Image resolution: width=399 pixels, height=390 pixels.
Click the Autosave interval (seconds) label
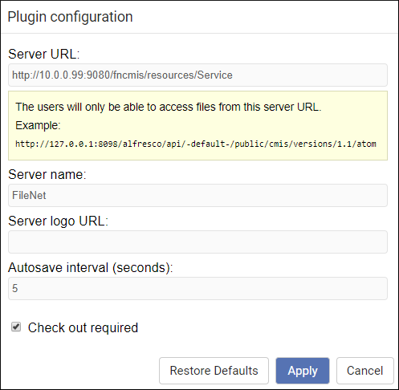[x=91, y=267]
